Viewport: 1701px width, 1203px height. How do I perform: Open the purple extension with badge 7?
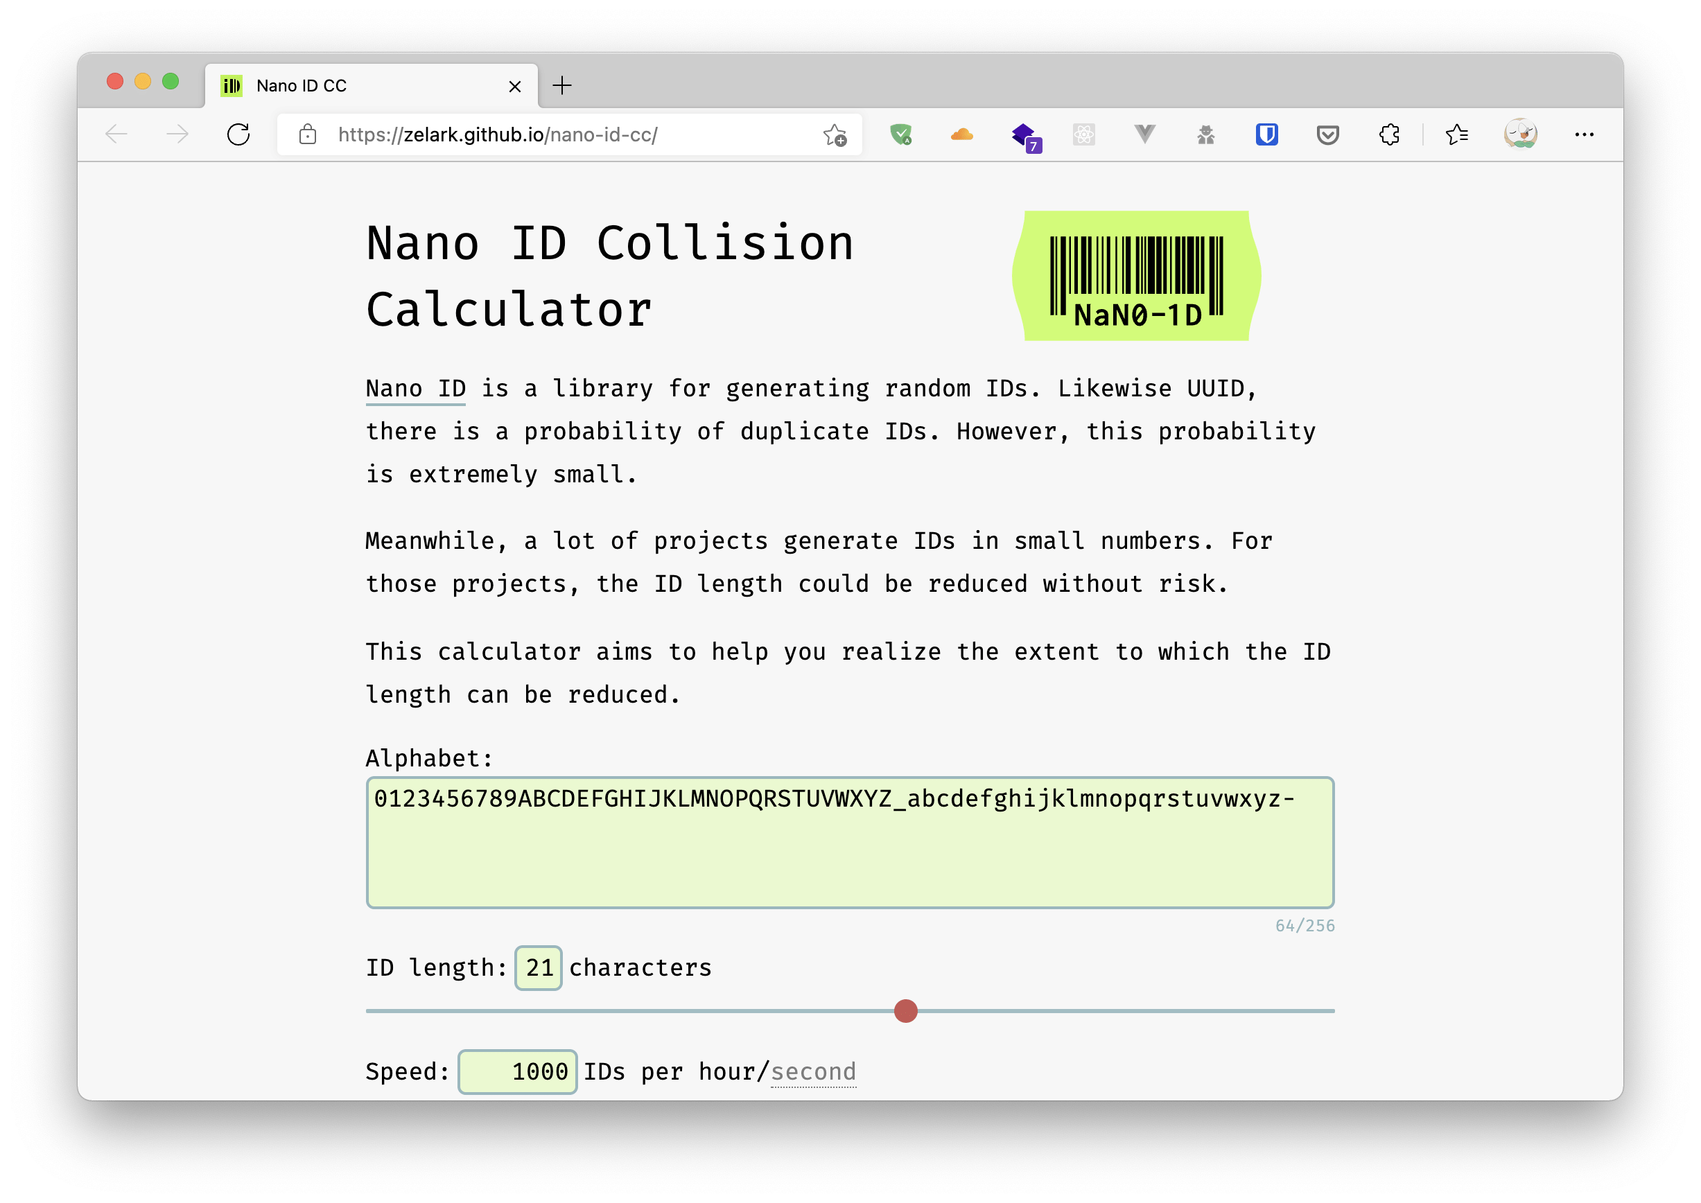[1026, 137]
